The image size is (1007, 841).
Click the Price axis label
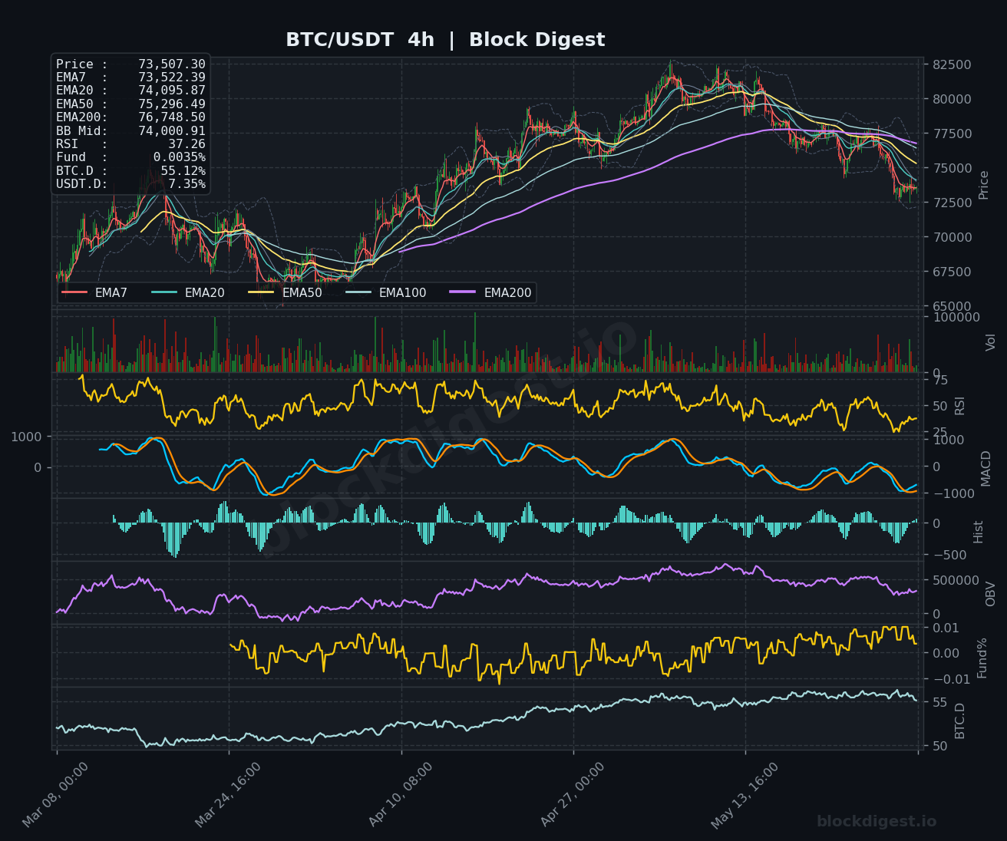984,185
